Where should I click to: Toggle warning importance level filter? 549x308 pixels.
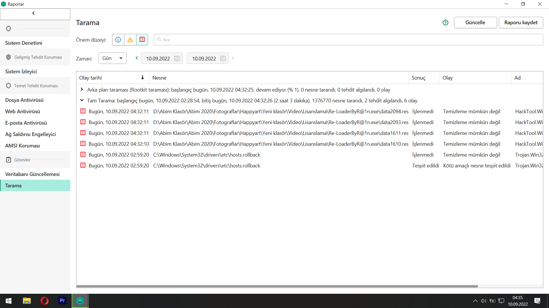[130, 40]
